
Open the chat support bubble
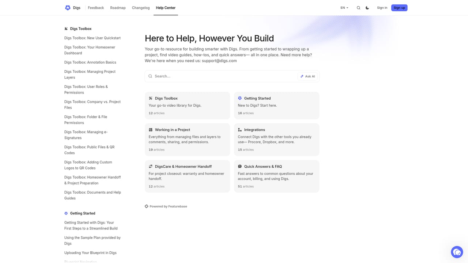click(x=457, y=252)
